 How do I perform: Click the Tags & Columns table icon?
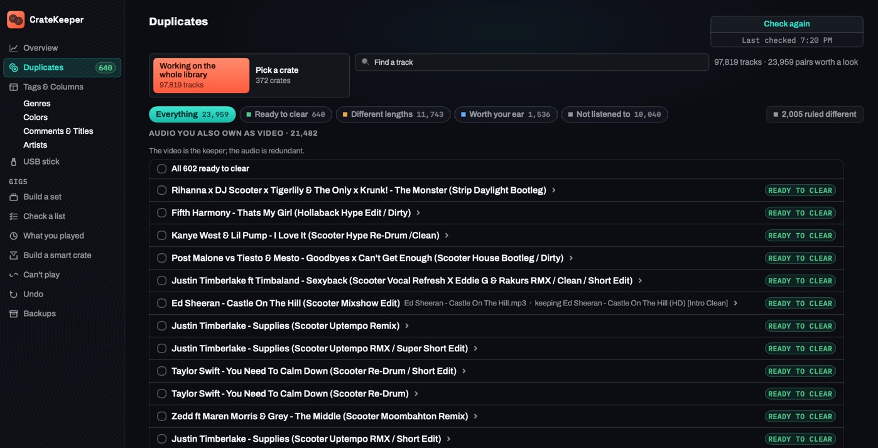(13, 87)
